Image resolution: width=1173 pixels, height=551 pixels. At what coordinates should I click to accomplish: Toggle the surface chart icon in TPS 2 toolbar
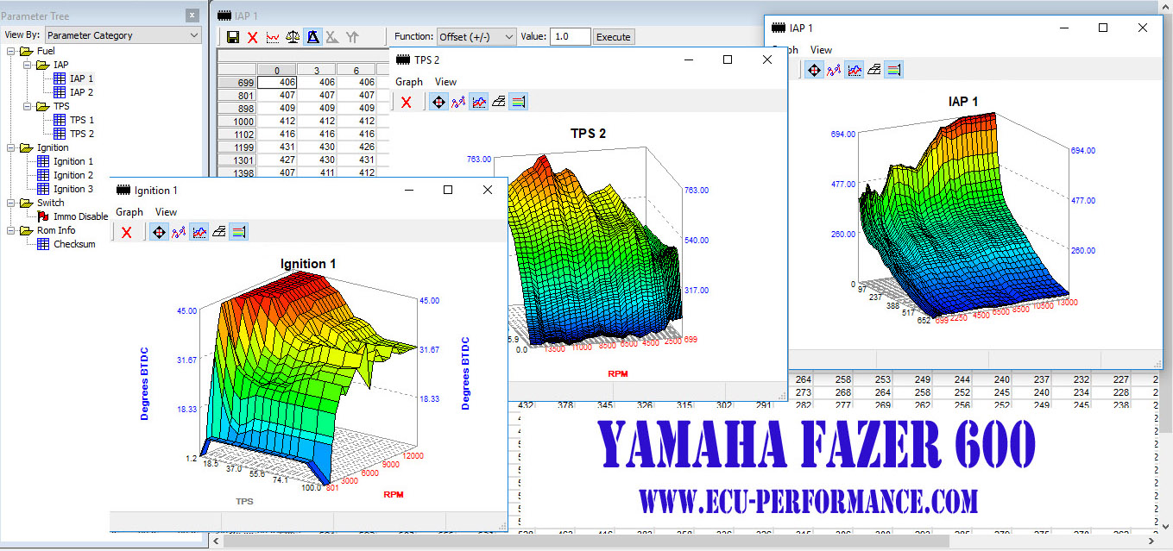[478, 102]
